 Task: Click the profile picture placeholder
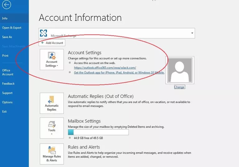[180, 70]
